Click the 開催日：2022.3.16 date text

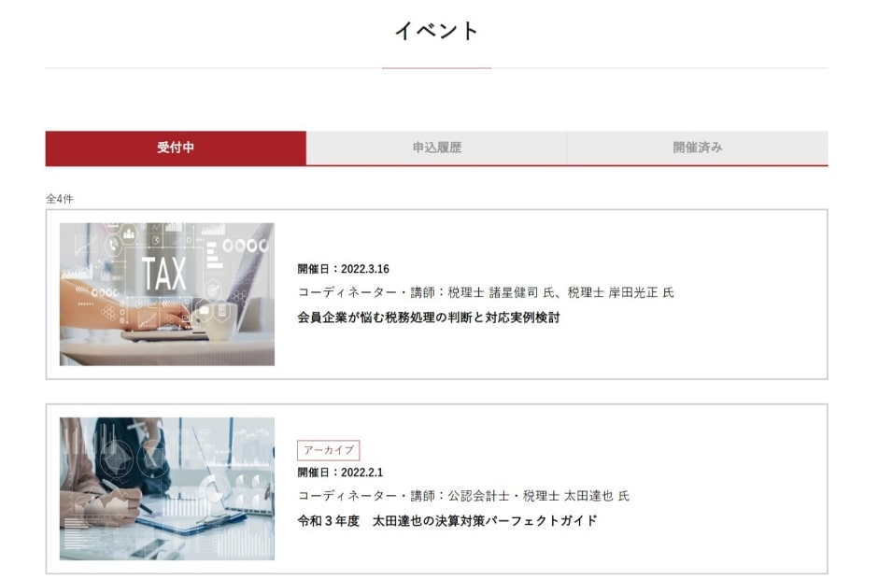coord(343,269)
